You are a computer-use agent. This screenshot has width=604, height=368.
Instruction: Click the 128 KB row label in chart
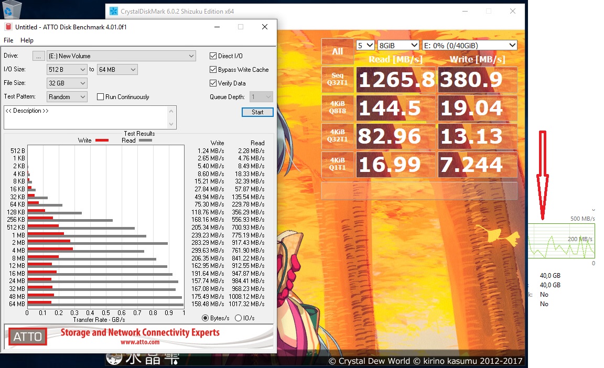pyautogui.click(x=16, y=212)
